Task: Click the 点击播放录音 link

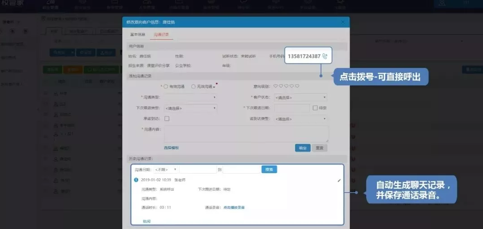Action: 234,207
